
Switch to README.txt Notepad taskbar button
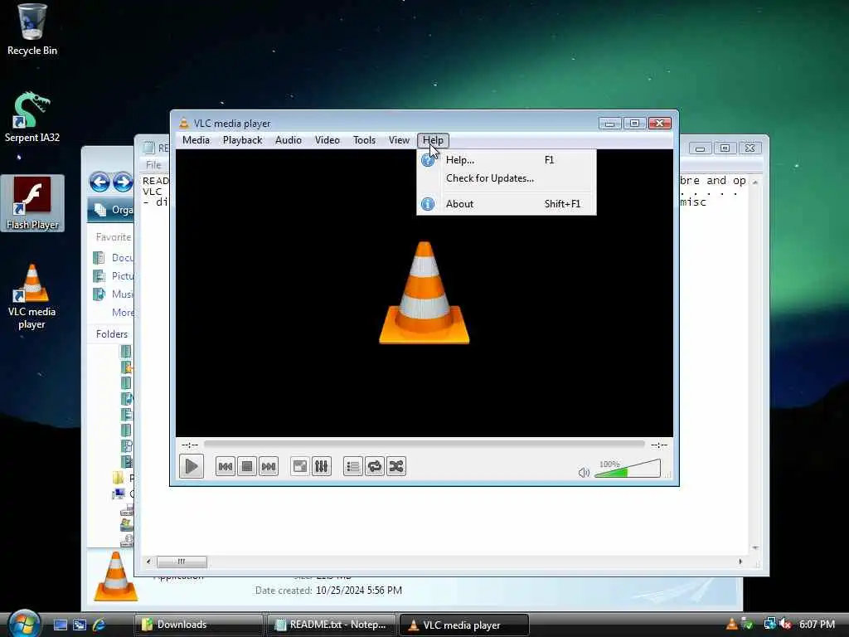(x=332, y=625)
